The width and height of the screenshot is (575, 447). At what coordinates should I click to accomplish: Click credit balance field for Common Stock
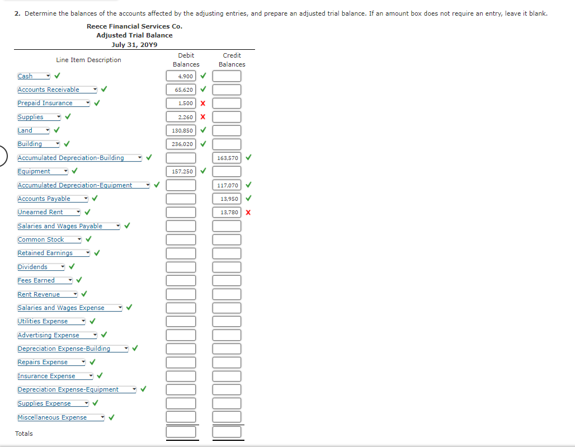[227, 239]
